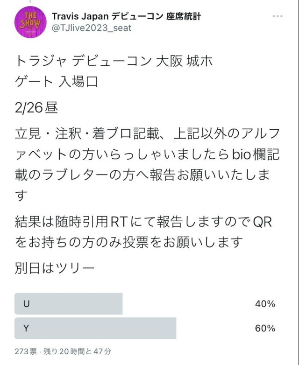The width and height of the screenshot is (299, 365).
Task: Click the THE SHOW profile avatar
Action: pos(31,22)
